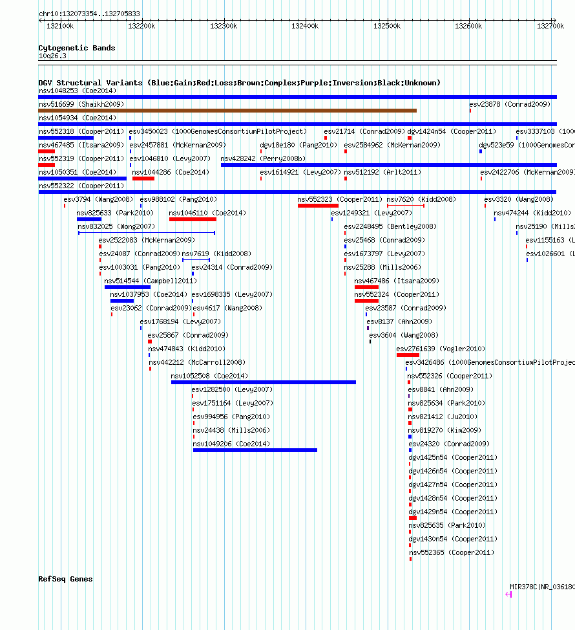Click the nsv1037953 (Coe2014) blue bar

pyautogui.click(x=122, y=301)
